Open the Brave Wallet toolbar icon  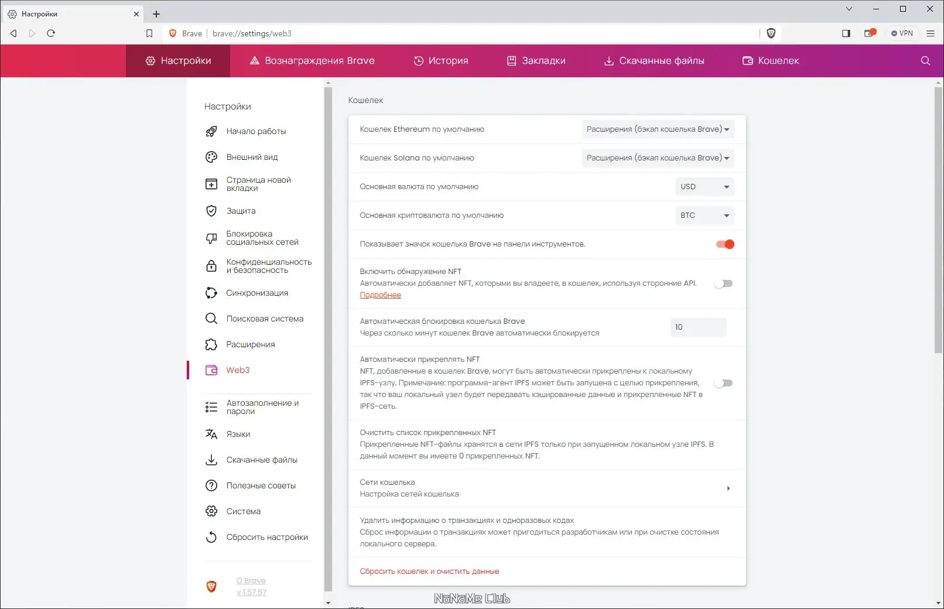870,33
